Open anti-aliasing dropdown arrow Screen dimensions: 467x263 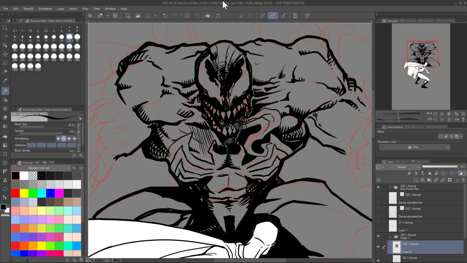[79, 139]
